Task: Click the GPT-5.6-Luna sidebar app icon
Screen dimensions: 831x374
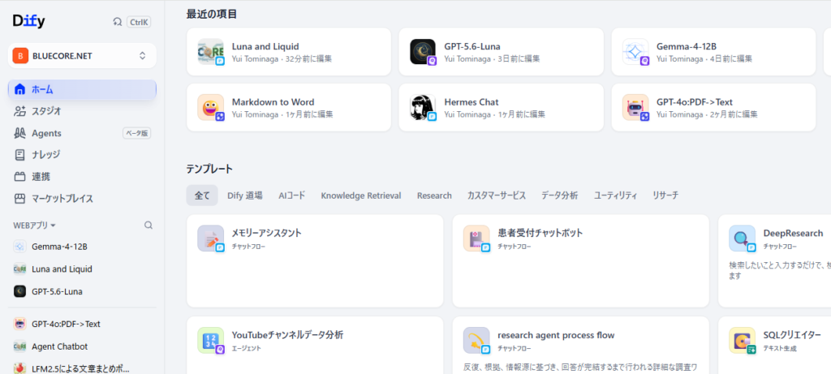Action: click(19, 290)
